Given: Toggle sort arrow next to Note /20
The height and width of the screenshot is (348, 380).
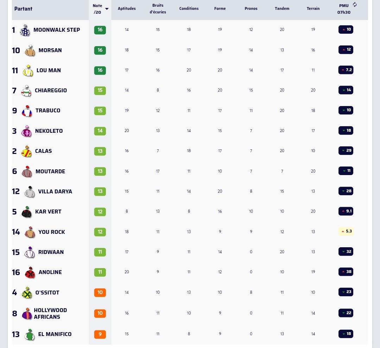Looking at the screenshot, I should click(x=107, y=9).
